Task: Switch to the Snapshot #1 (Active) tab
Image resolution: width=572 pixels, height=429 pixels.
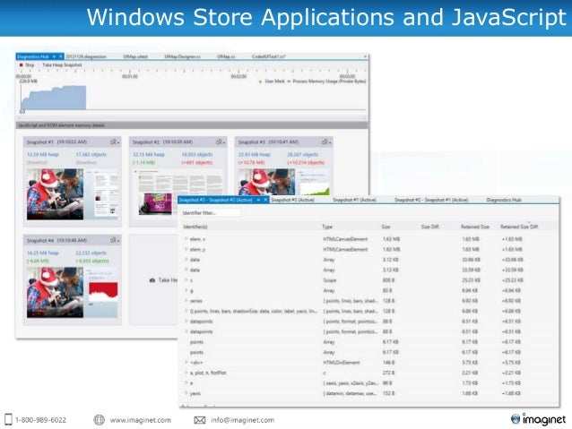Action: click(x=354, y=200)
